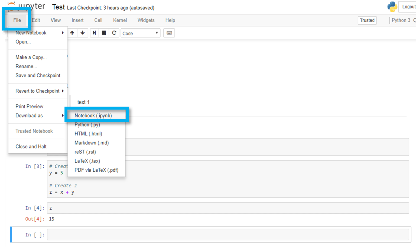Click the Trusted button

pos(367,20)
